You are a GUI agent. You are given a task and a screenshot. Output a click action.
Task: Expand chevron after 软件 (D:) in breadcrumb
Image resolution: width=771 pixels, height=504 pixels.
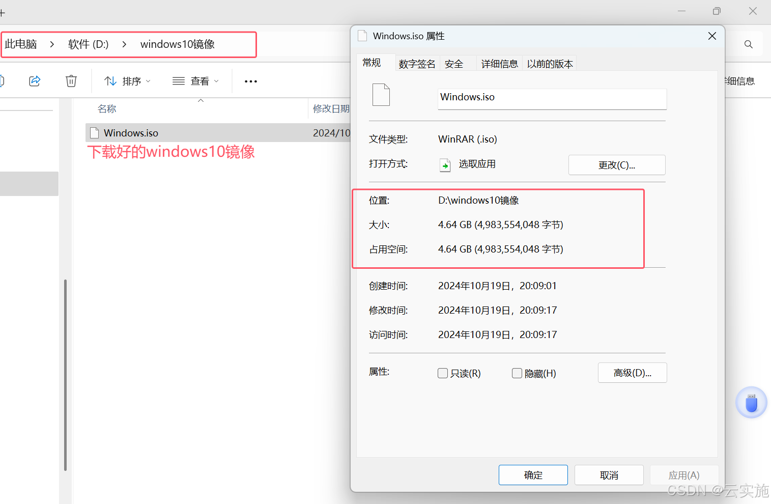coord(124,44)
